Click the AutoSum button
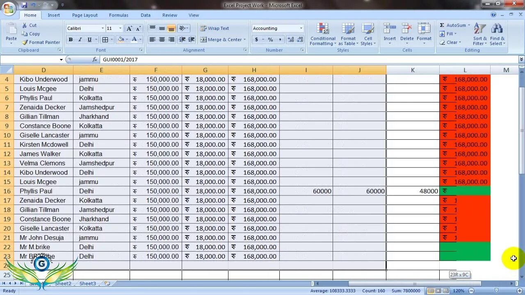 [x=452, y=25]
